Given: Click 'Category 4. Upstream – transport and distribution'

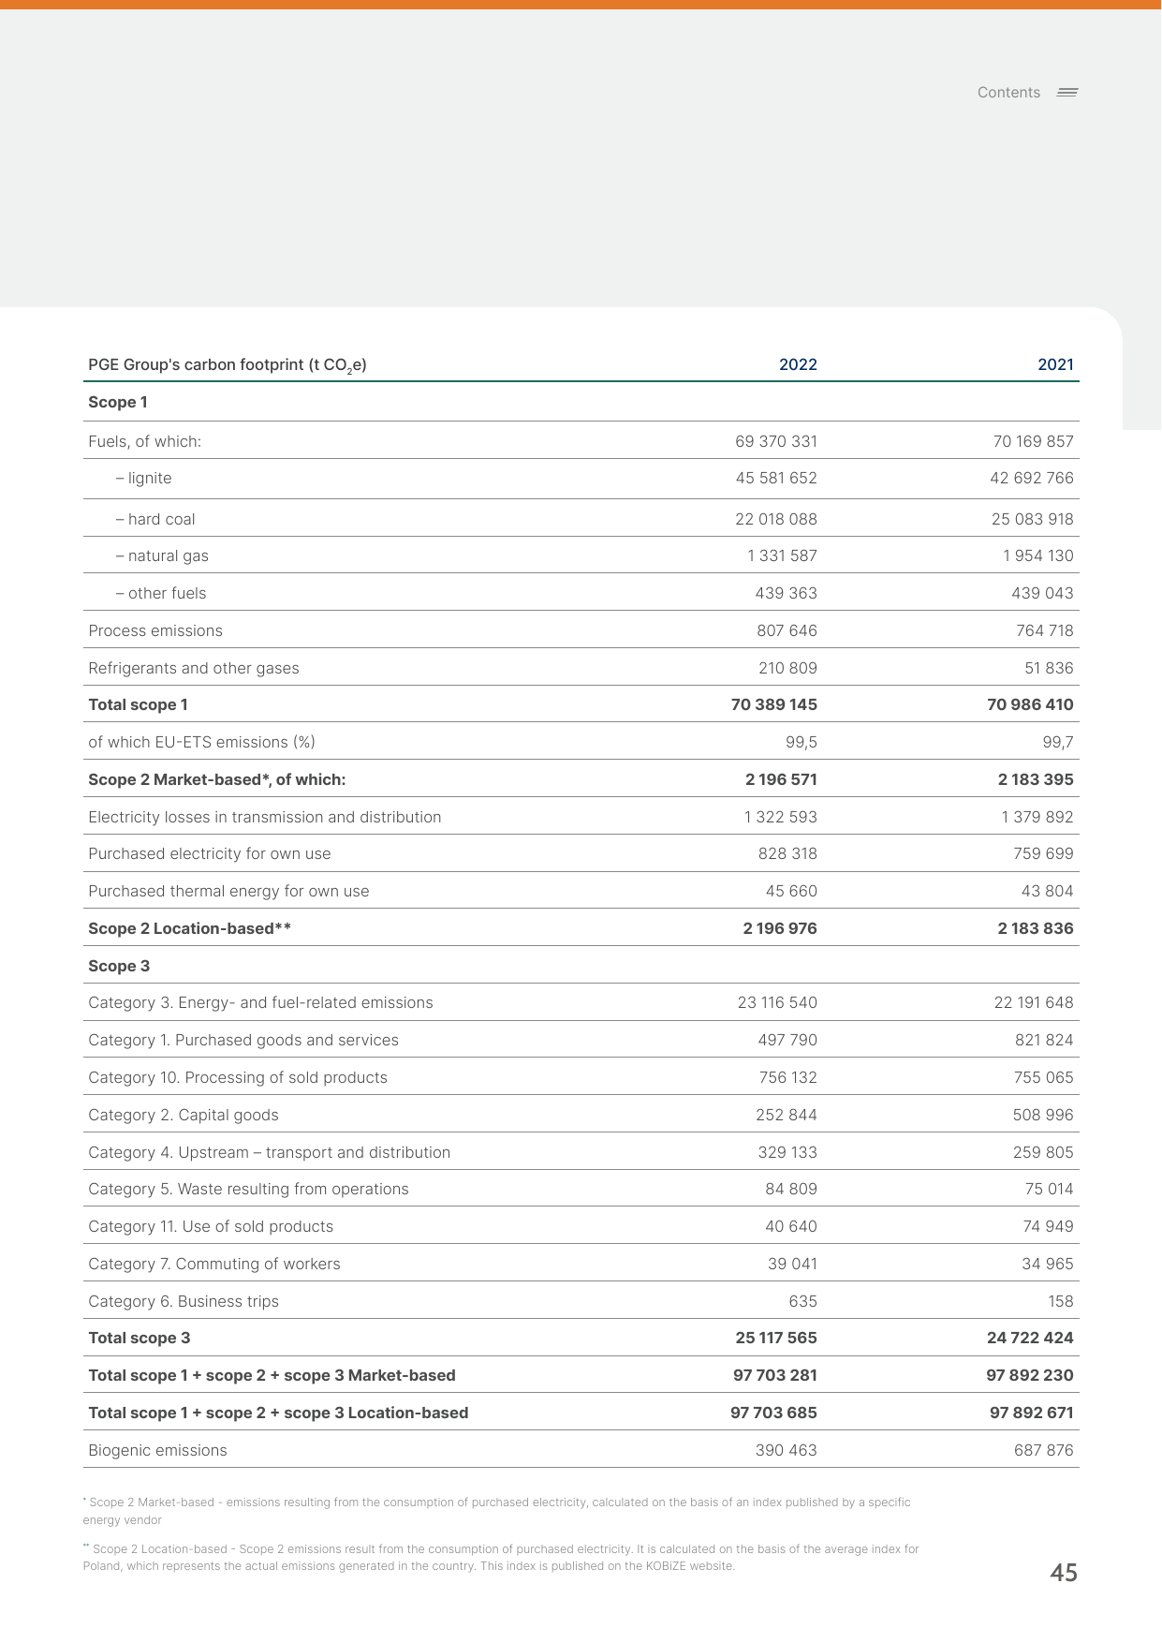Looking at the screenshot, I should click(270, 1152).
